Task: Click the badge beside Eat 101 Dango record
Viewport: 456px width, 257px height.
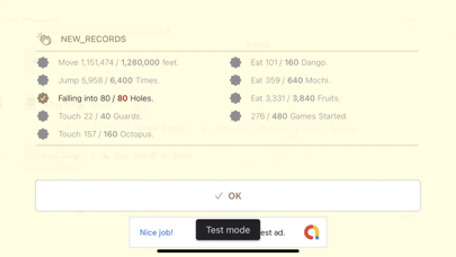Action: tap(236, 63)
